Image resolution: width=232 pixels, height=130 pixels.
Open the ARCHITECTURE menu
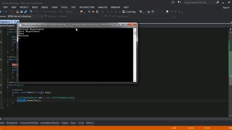(87, 7)
